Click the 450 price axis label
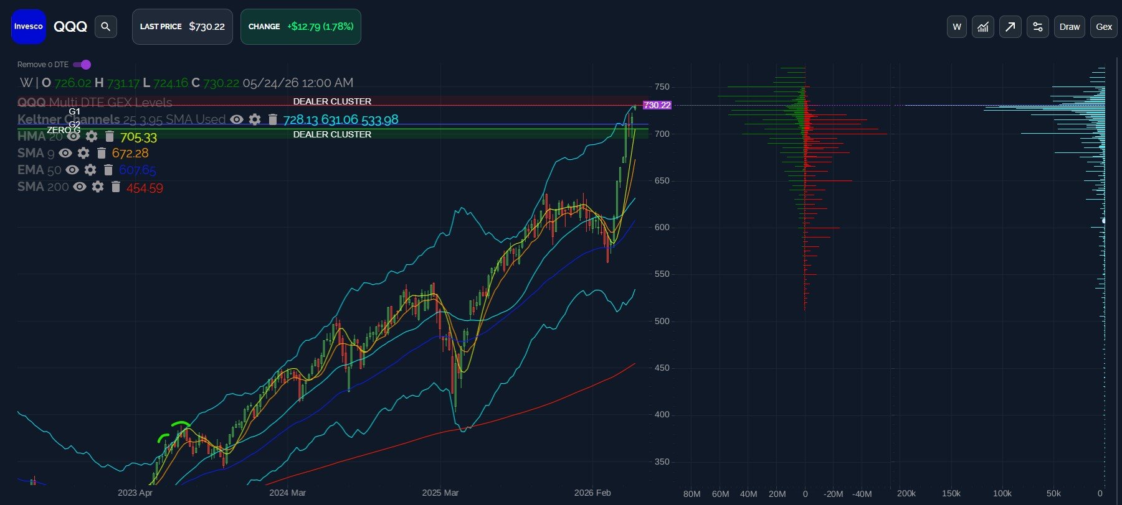 pyautogui.click(x=662, y=368)
